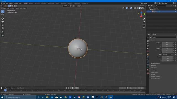Switch to rendered viewport shading
This screenshot has height=99, width=177.
click(143, 8)
